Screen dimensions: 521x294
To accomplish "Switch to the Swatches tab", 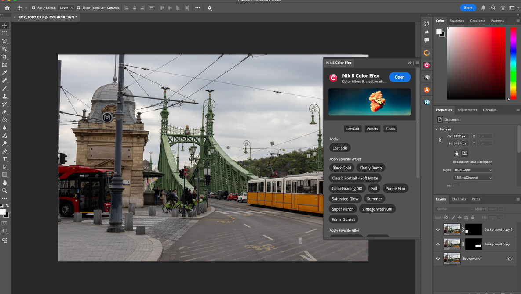I will (x=457, y=21).
